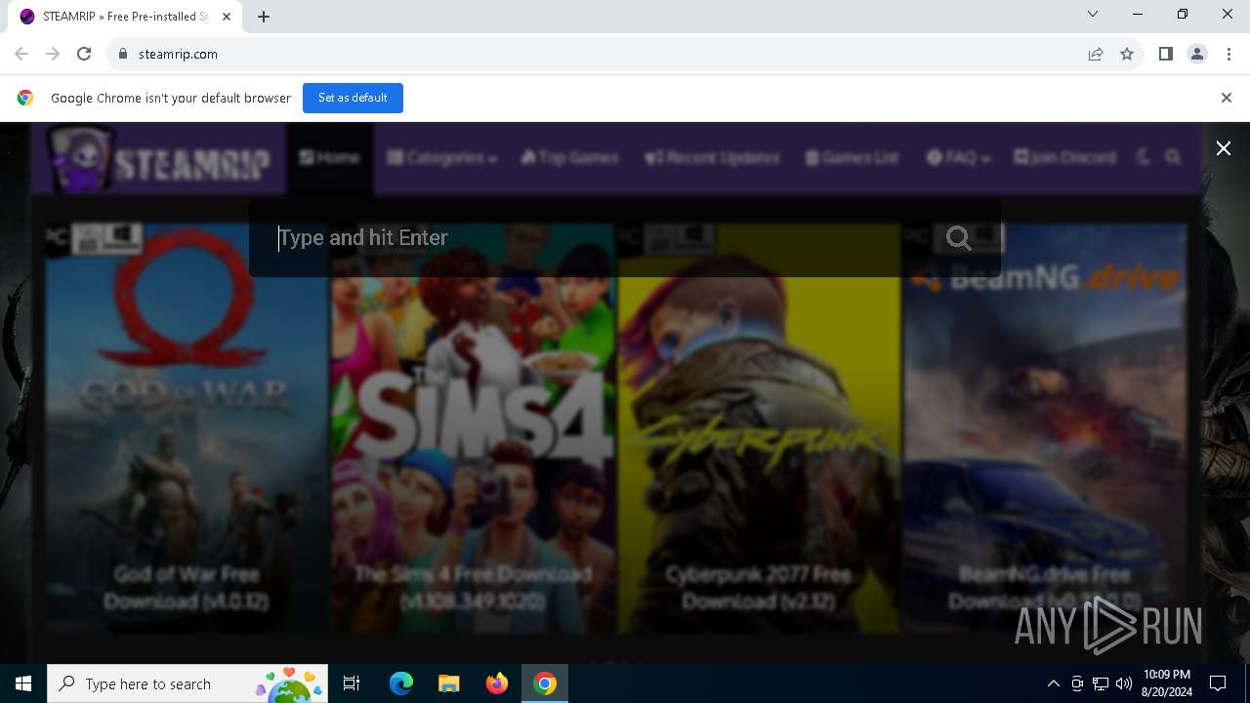
Task: Launch Firefox from the taskbar
Action: 496,683
